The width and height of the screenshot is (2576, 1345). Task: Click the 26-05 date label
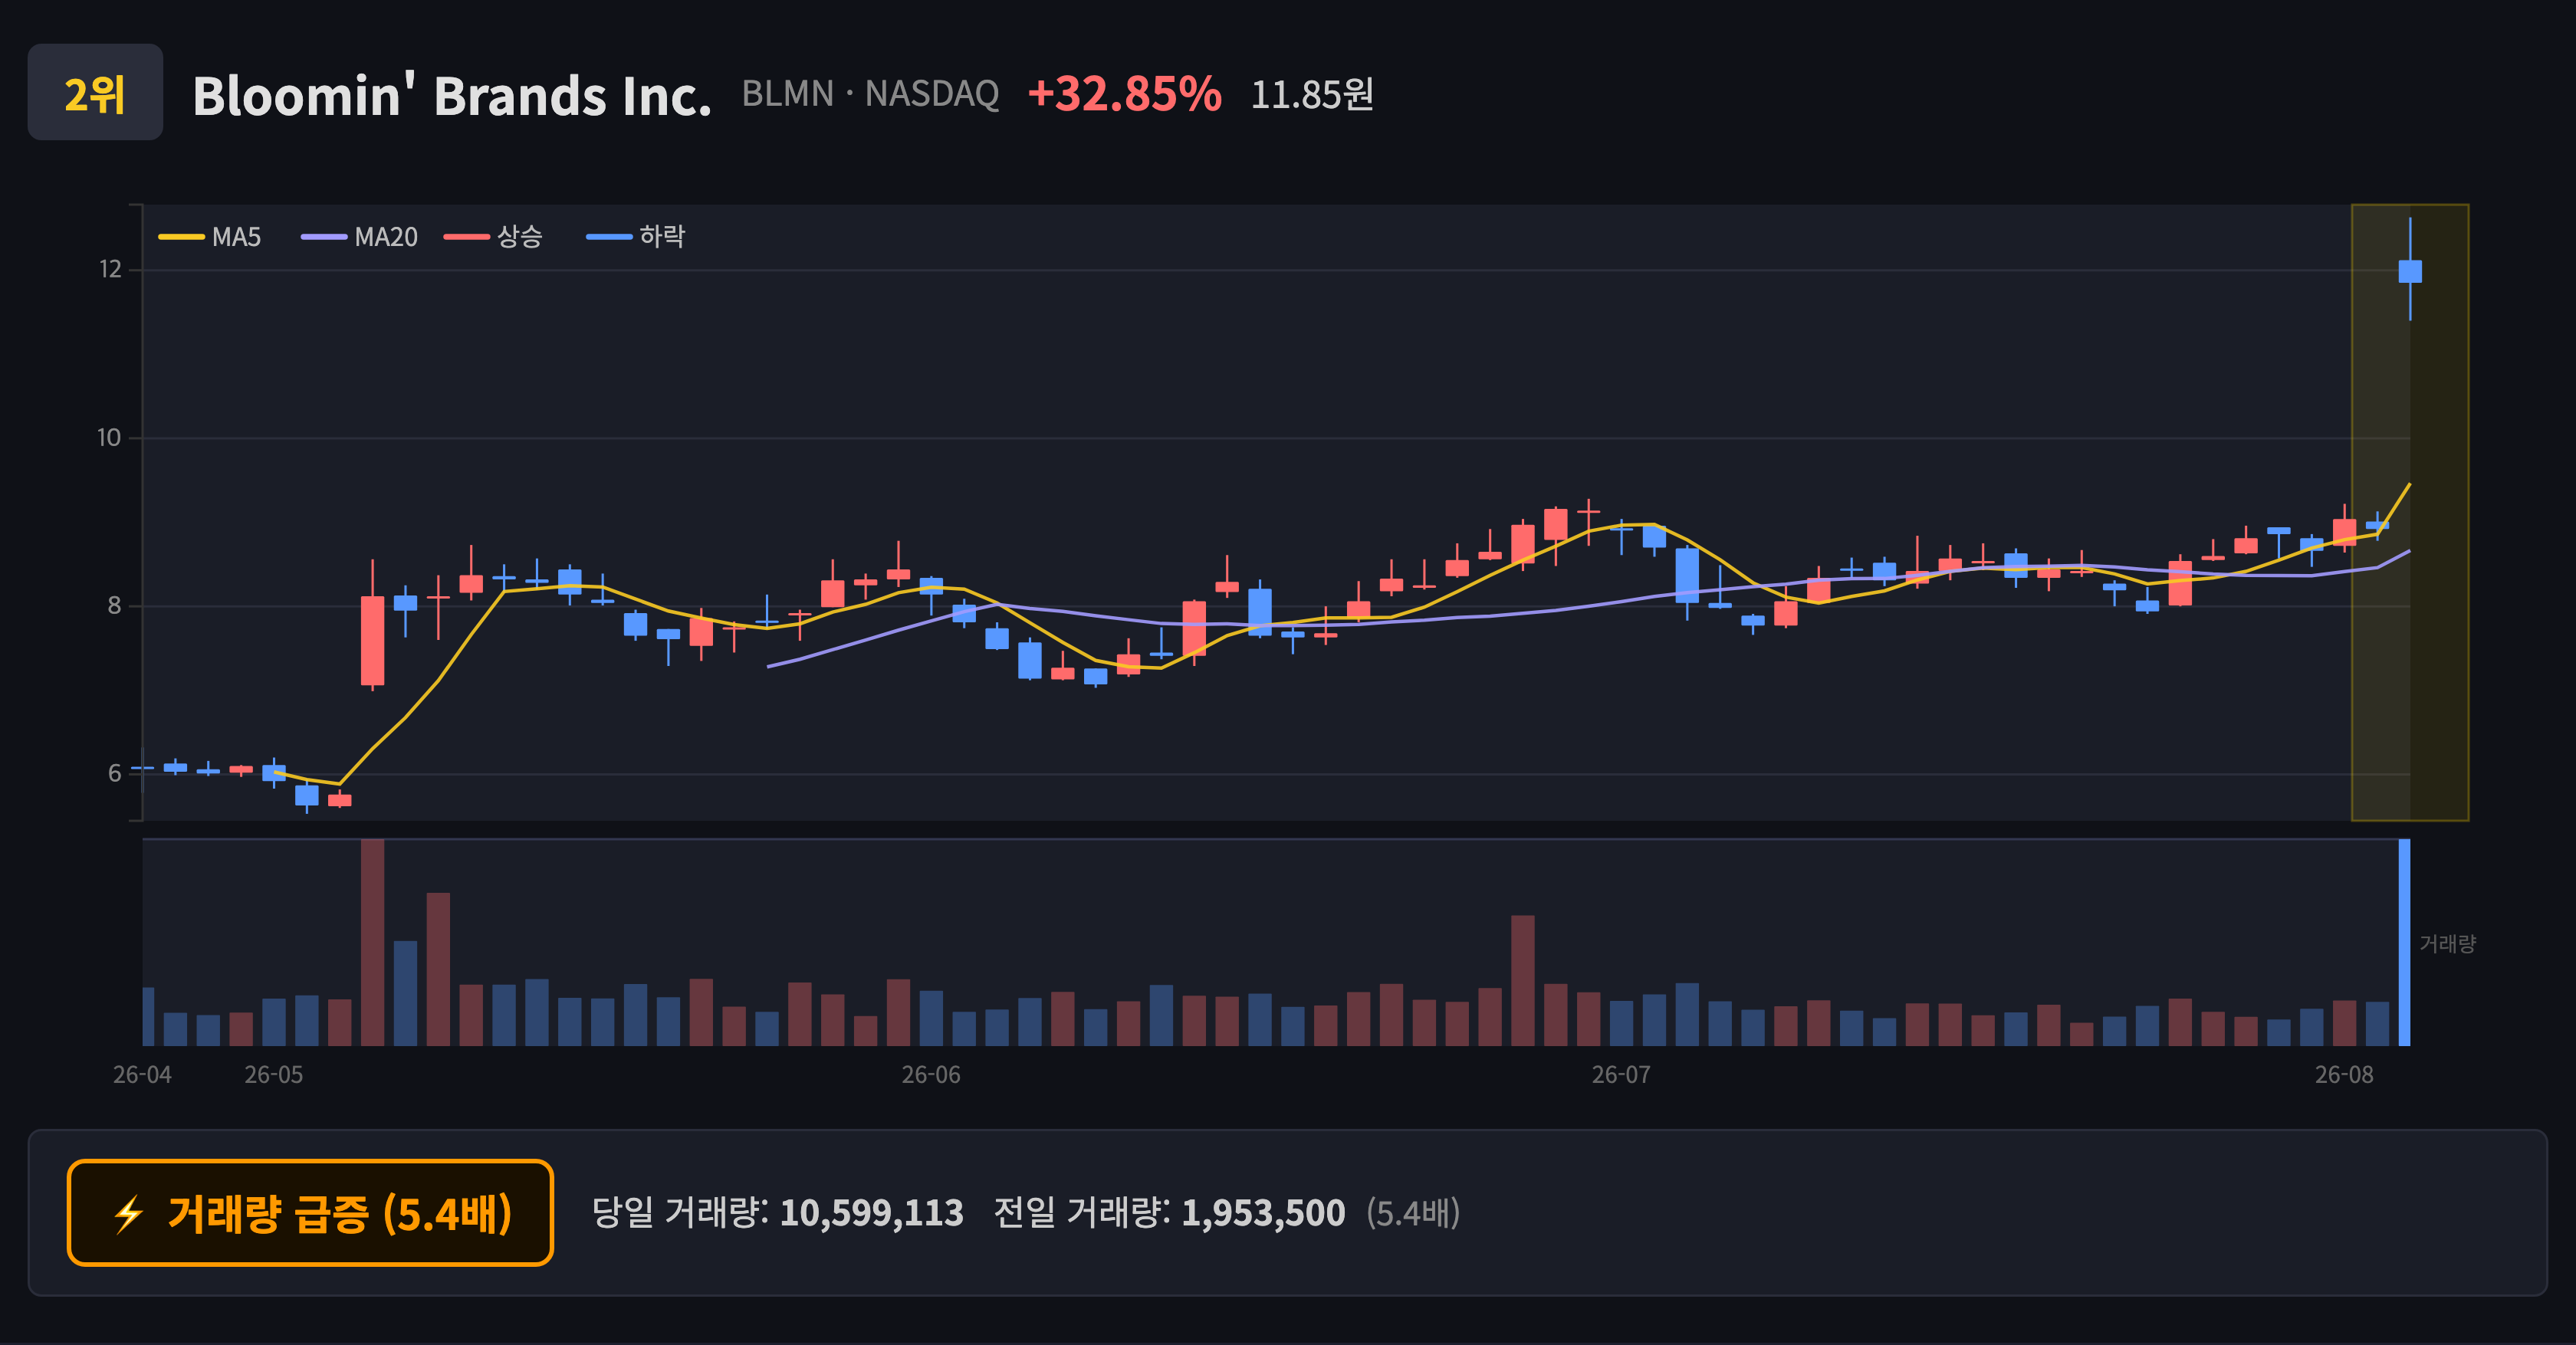click(274, 1075)
